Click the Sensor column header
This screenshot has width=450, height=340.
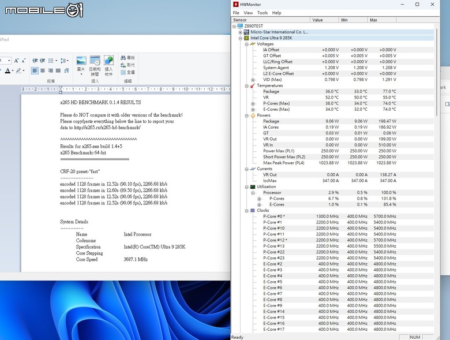click(x=271, y=20)
